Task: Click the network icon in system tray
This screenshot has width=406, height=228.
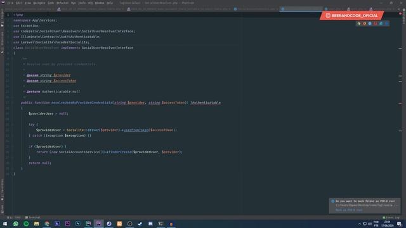Action: pos(365,224)
